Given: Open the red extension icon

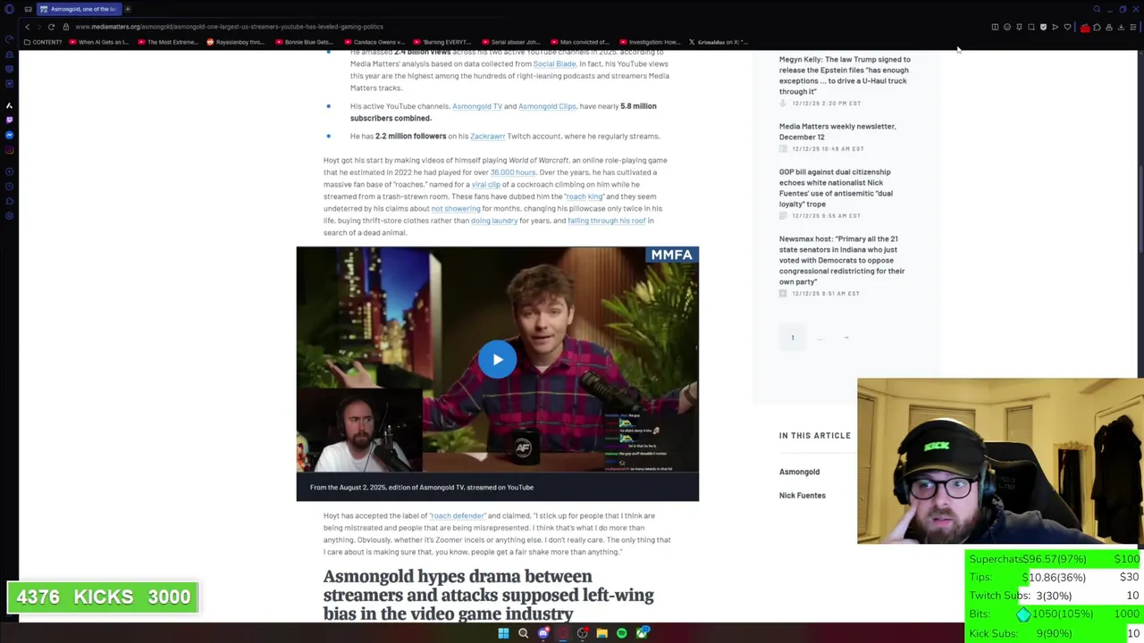Looking at the screenshot, I should pos(1085,28).
